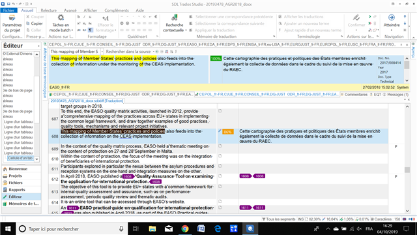This screenshot has height=235, width=417.
Task: Open 'Tous les segments' filter in status bar
Action: coord(279,219)
